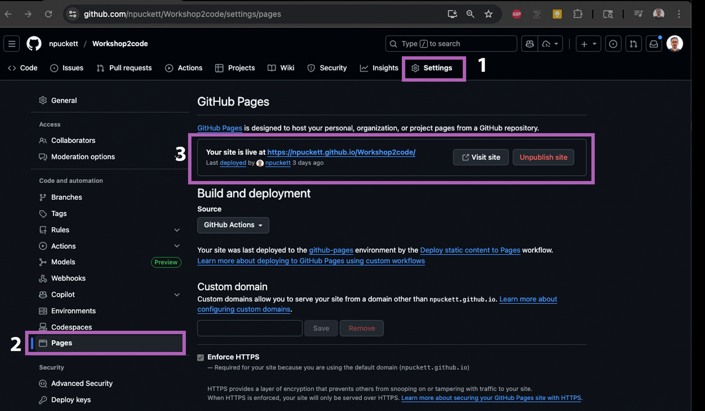Viewport: 705px width, 411px height.
Task: Click the GitHub Octocat logo
Action: (x=34, y=44)
